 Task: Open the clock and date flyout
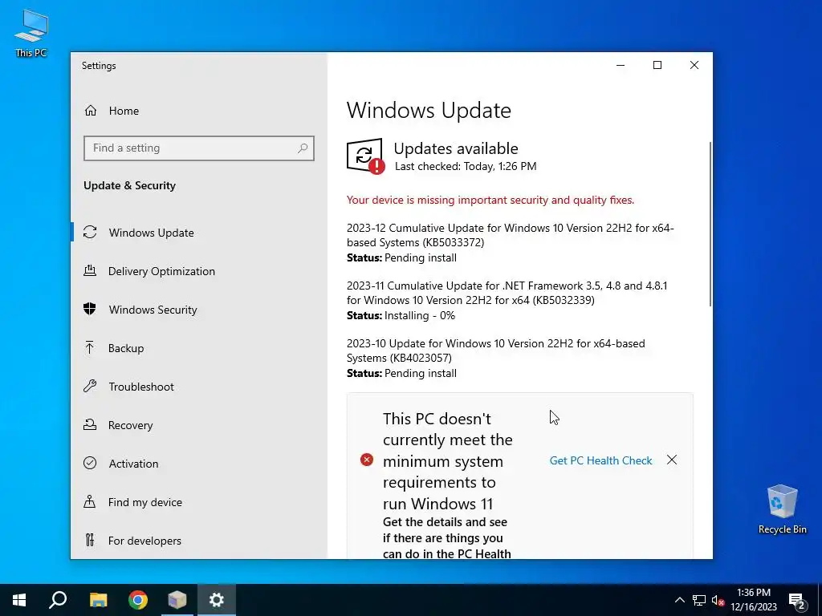[x=754, y=600]
